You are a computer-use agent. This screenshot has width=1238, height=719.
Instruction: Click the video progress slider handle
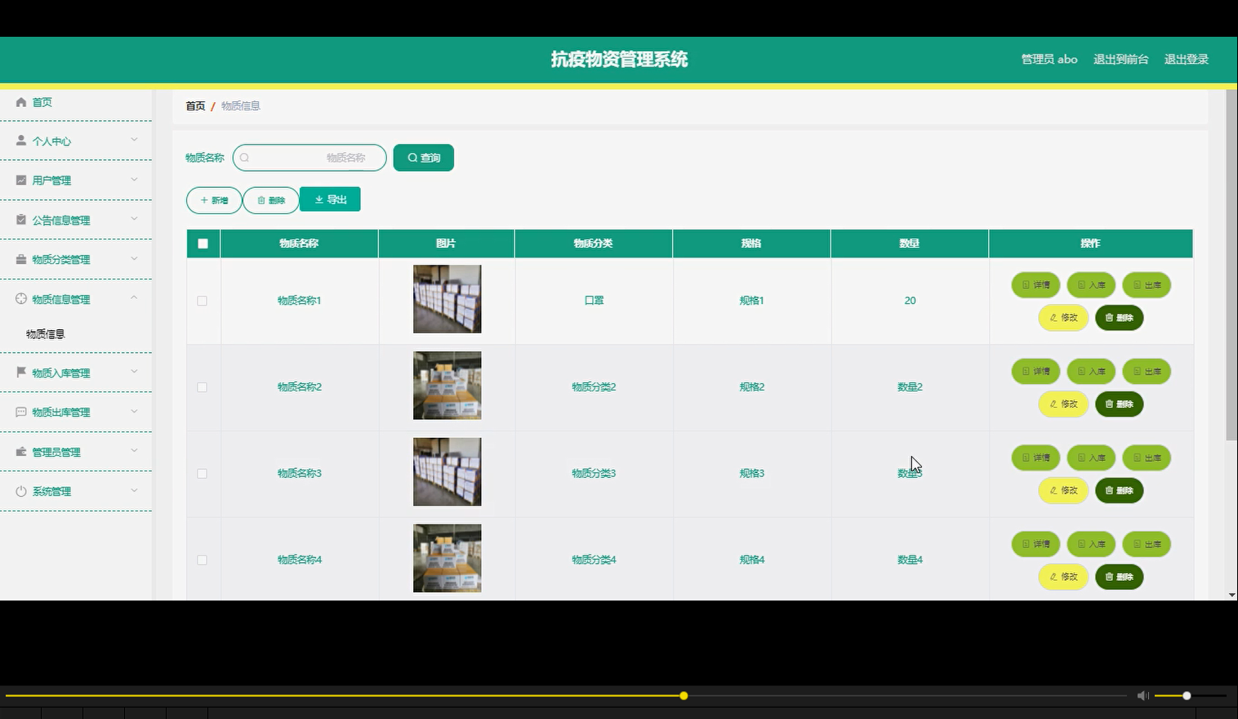684,696
